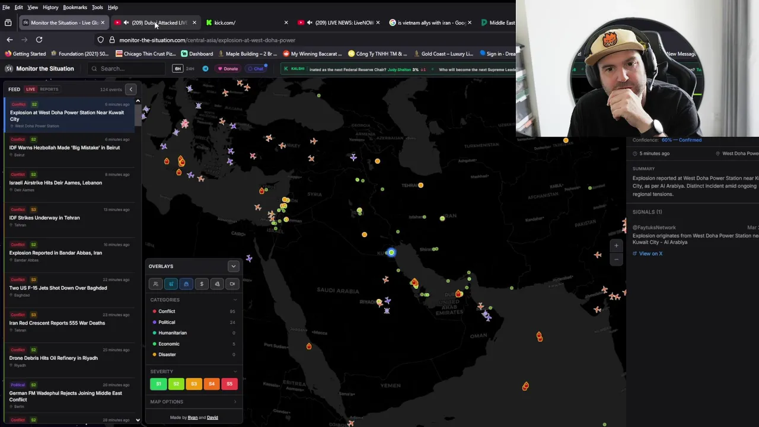Open Ryan's credit link
759x427 pixels.
coord(193,418)
